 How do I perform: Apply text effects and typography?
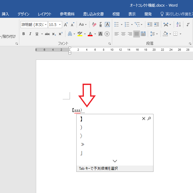pos(70,34)
